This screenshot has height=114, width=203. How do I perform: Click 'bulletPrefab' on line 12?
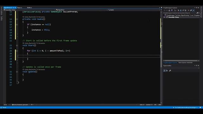(x=70, y=12)
